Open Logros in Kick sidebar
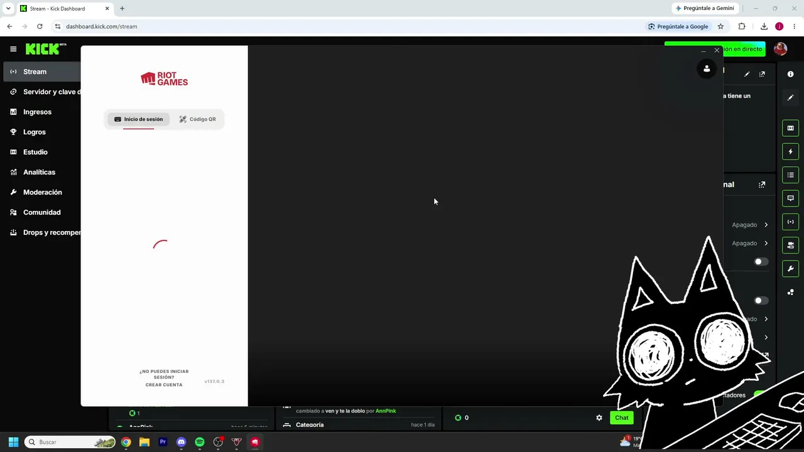 point(41,132)
